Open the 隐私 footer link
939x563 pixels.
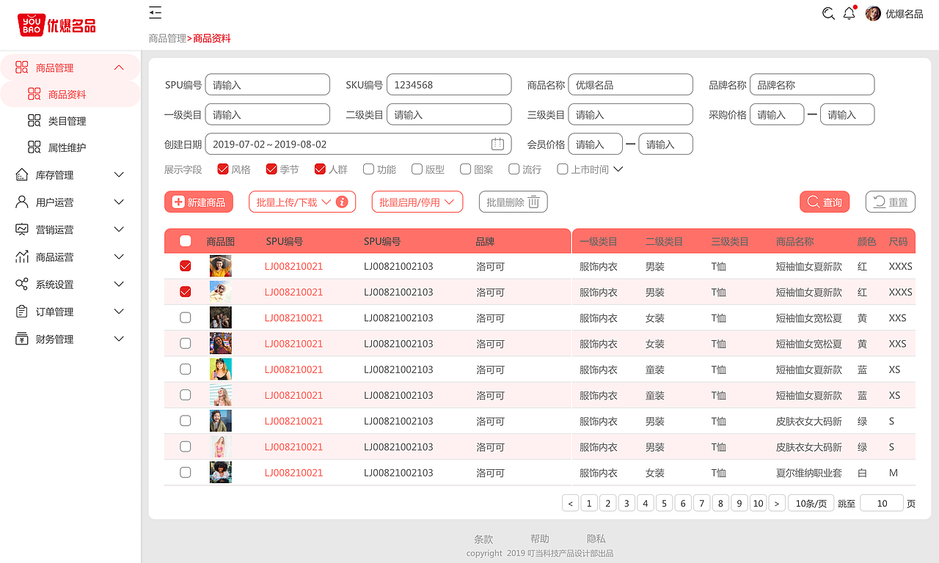596,538
